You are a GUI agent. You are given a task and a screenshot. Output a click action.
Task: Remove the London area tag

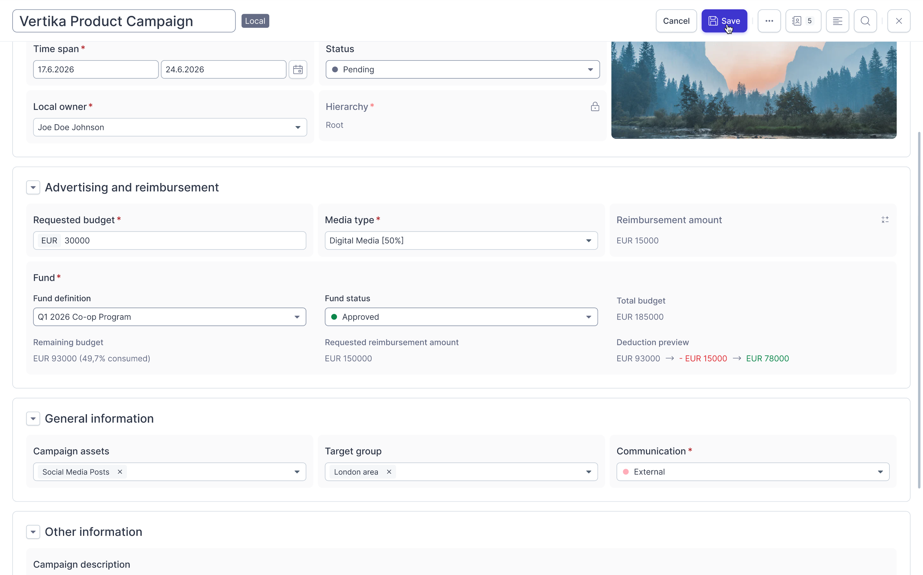tap(389, 472)
